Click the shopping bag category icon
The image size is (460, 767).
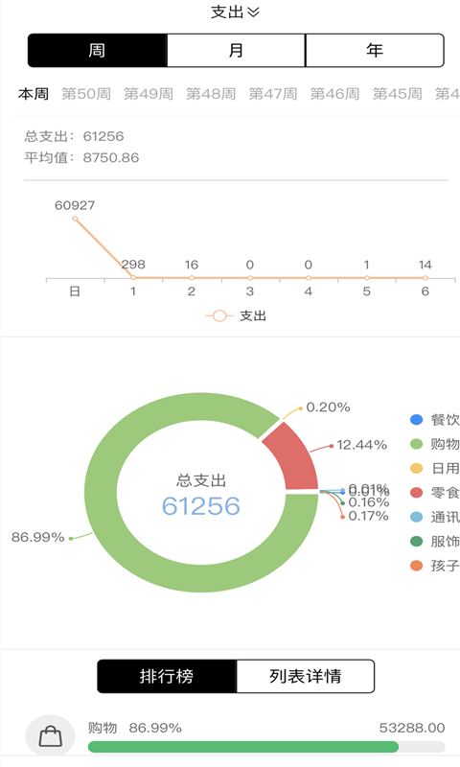51,735
